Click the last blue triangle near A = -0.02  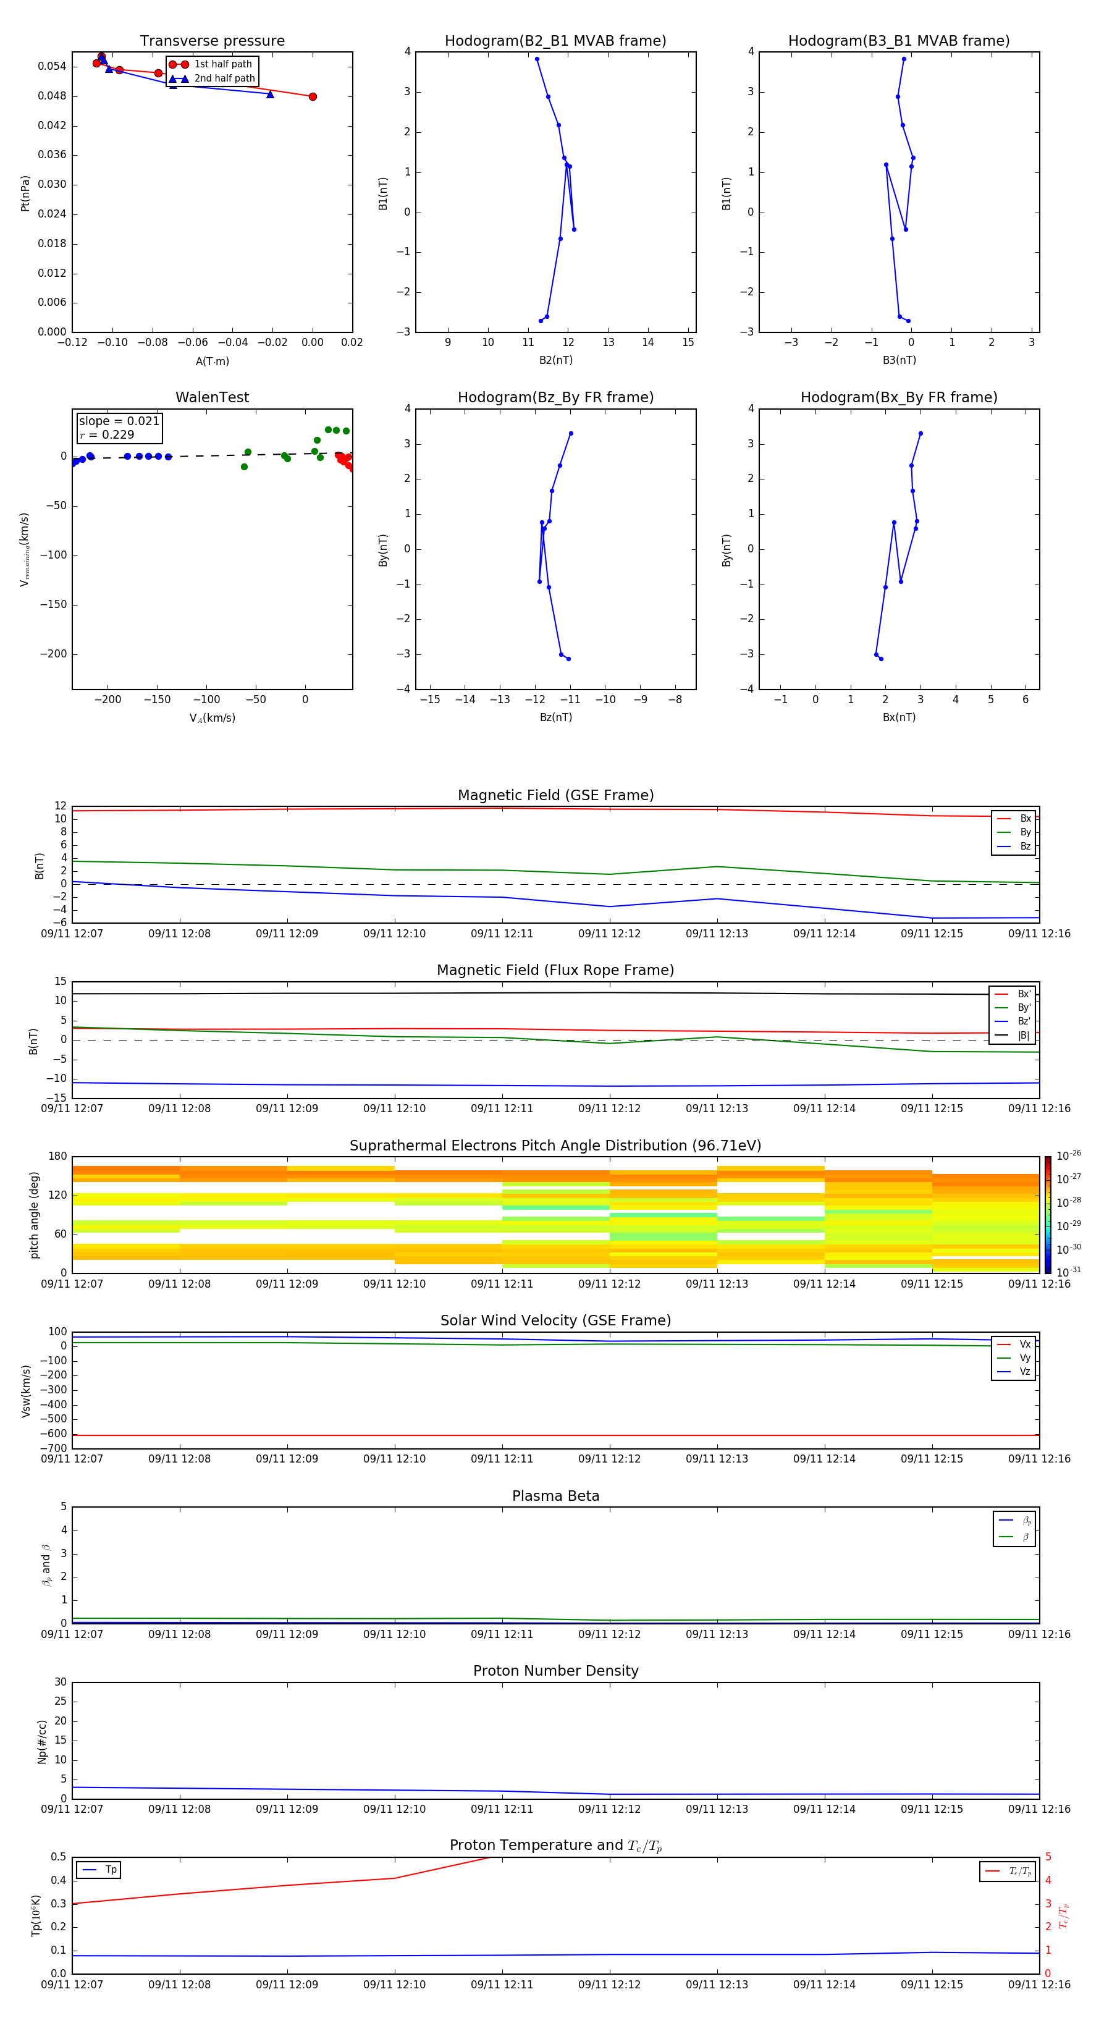tap(270, 94)
